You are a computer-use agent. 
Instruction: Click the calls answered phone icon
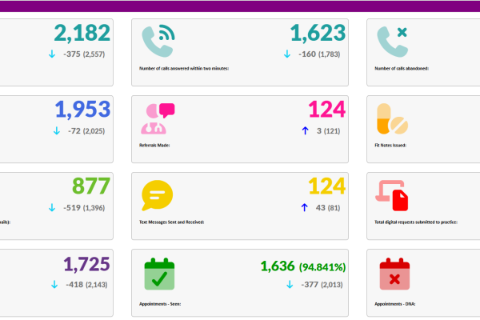(x=158, y=41)
